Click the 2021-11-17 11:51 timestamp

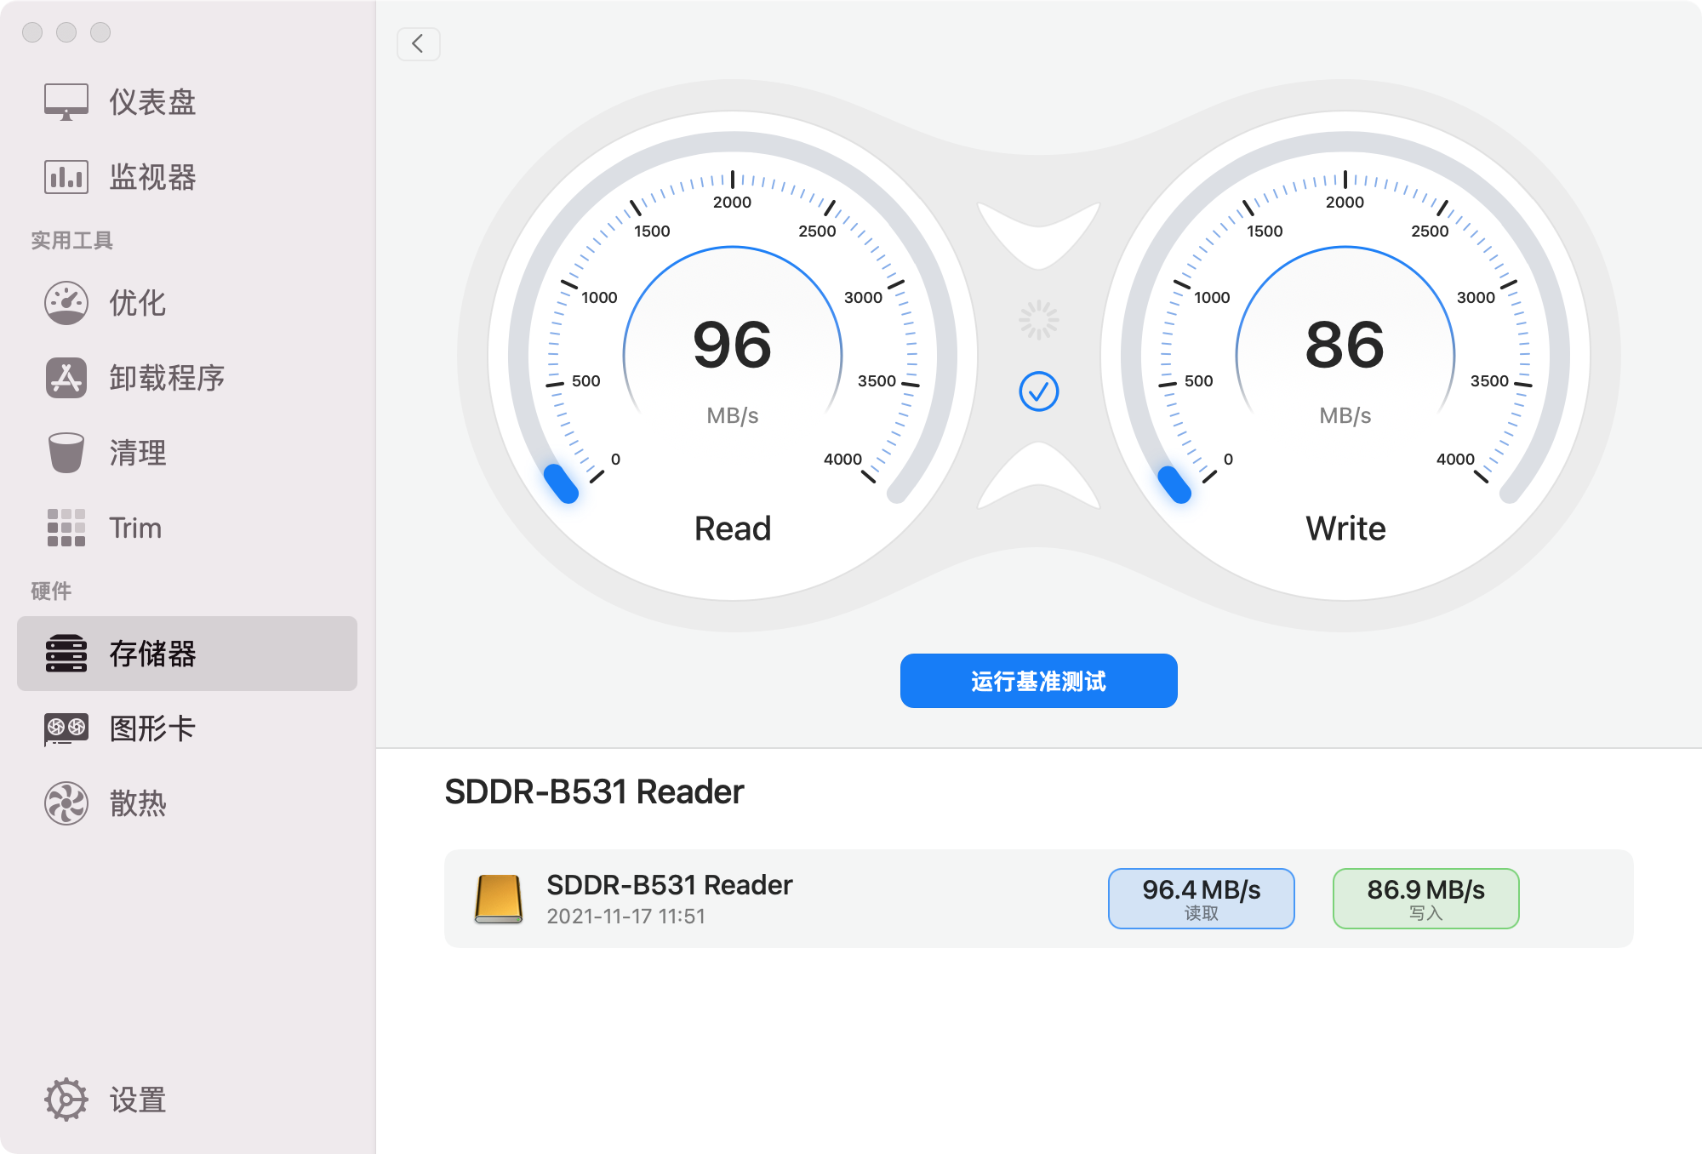click(625, 917)
